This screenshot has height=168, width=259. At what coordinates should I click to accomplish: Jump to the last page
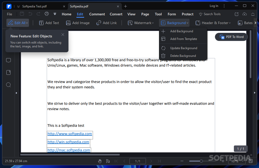pyautogui.click(x=159, y=161)
